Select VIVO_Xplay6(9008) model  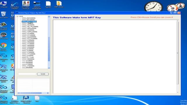29,37
